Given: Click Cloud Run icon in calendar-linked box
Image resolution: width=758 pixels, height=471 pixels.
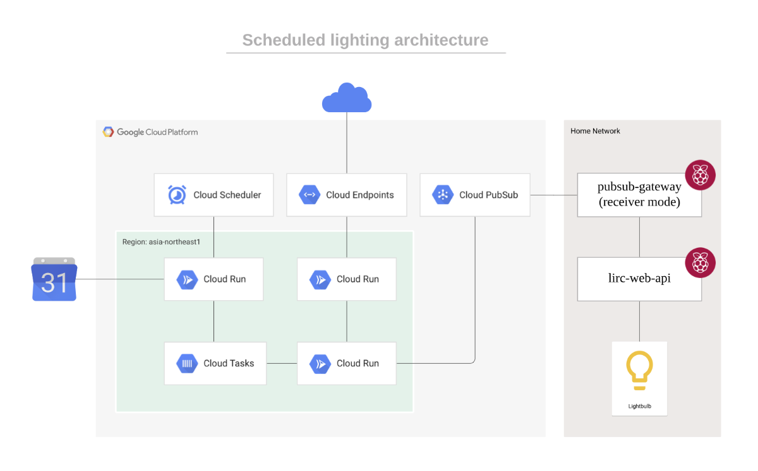Looking at the screenshot, I should pyautogui.click(x=188, y=279).
